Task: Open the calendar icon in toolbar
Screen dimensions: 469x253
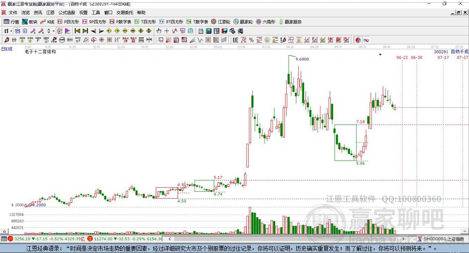Action: pos(201,31)
